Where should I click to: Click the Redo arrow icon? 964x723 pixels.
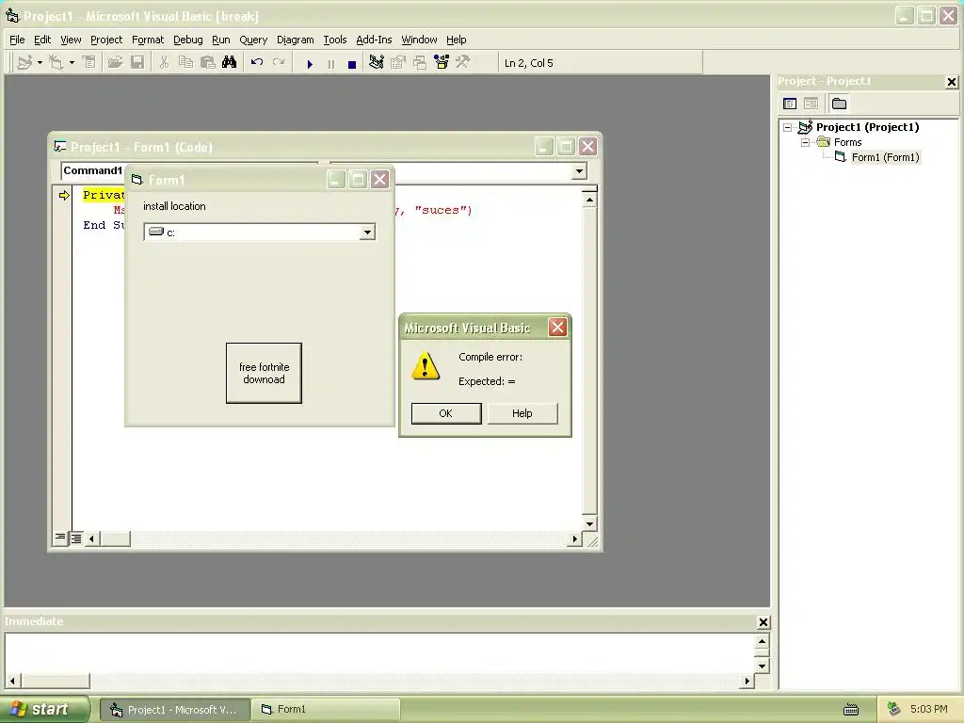(x=279, y=62)
